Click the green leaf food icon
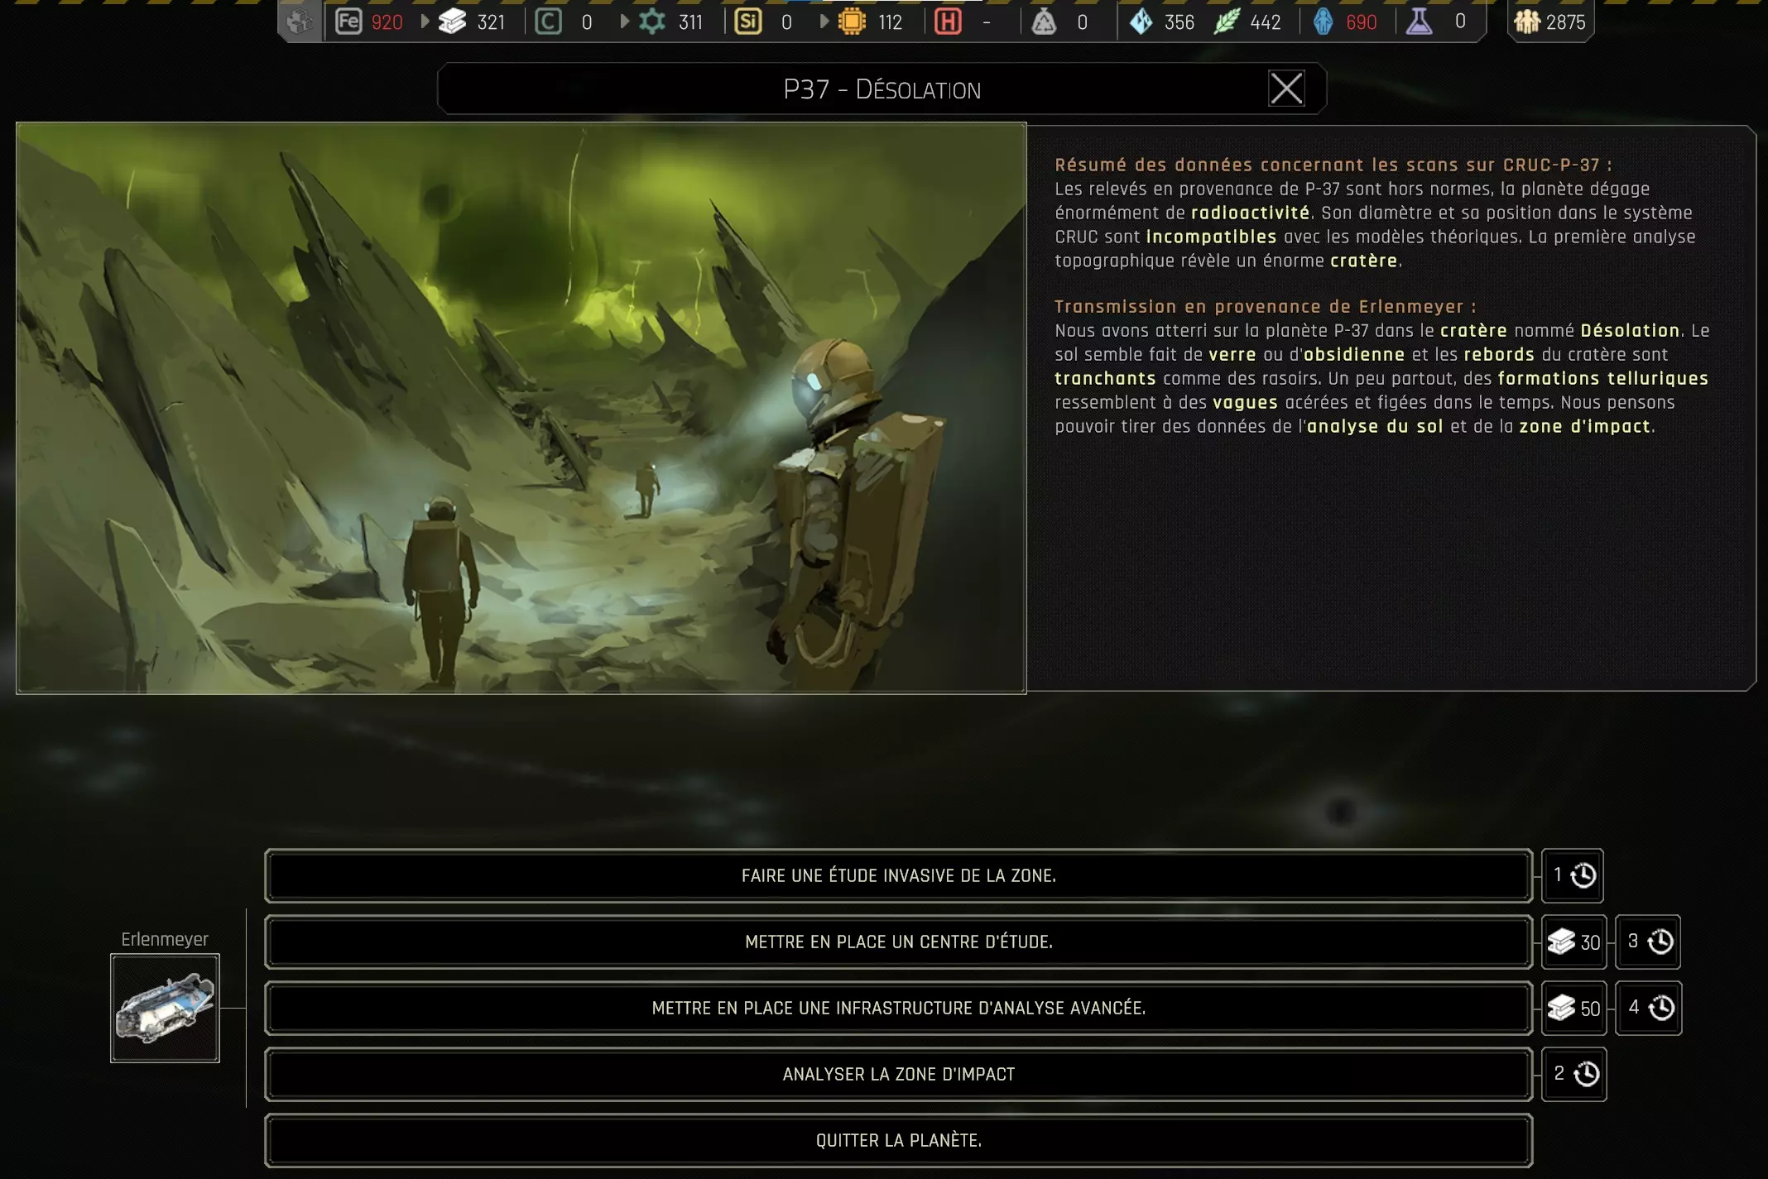 tap(1226, 22)
